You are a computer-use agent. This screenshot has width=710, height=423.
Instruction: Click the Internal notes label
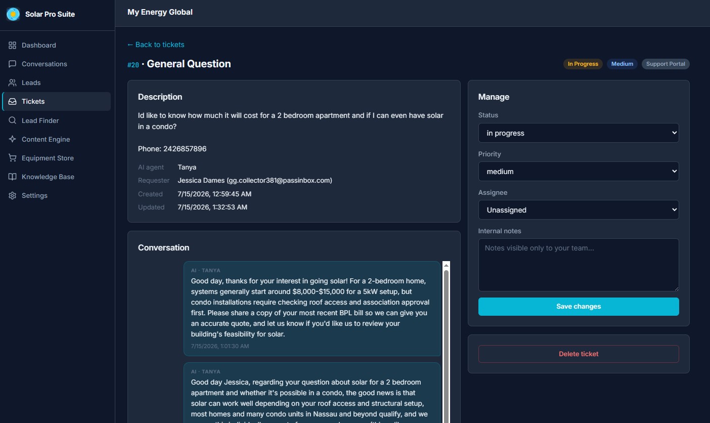pos(500,231)
